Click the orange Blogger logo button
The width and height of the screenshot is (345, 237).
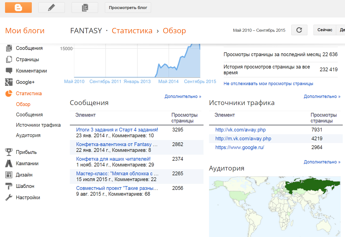coord(18,8)
